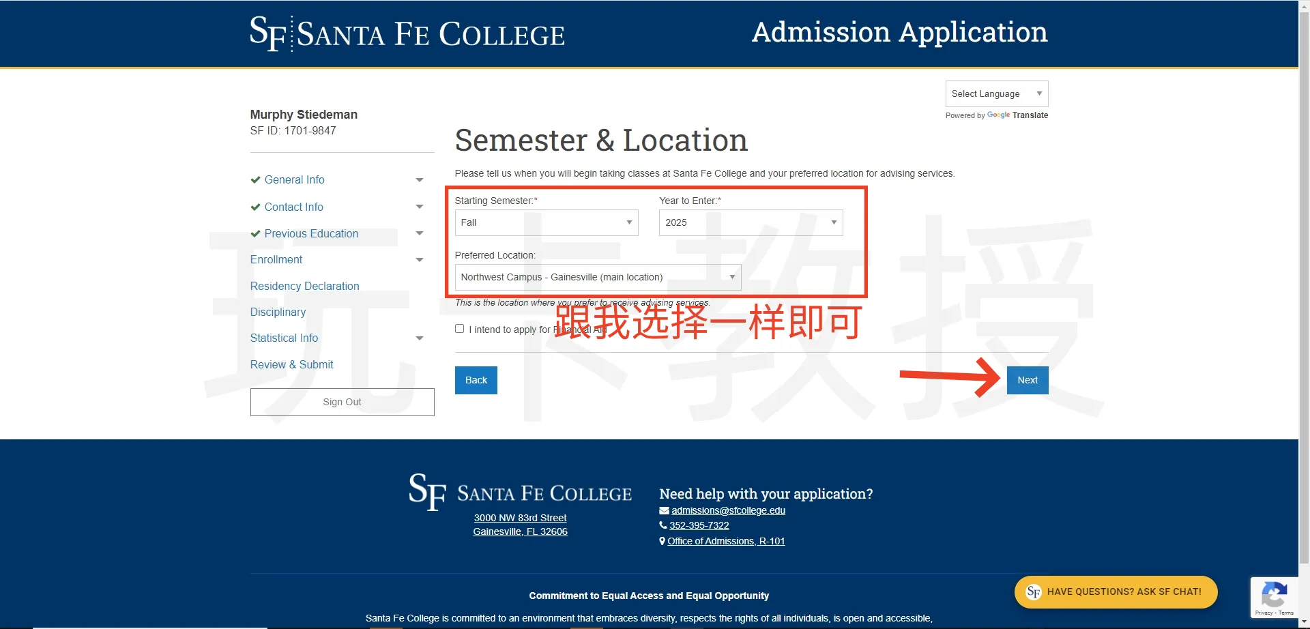Viewport: 1310px width, 629px height.
Task: Open the Disciplinary section
Action: pos(278,312)
